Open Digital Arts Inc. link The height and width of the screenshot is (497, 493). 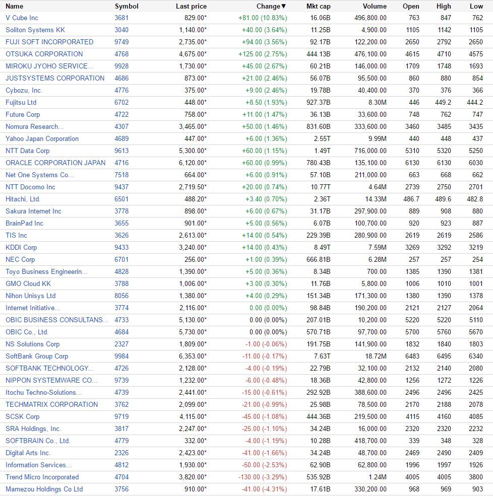(x=28, y=453)
